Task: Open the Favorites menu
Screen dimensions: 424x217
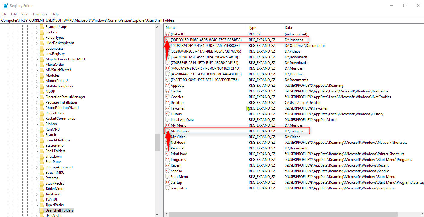Action: [40, 14]
